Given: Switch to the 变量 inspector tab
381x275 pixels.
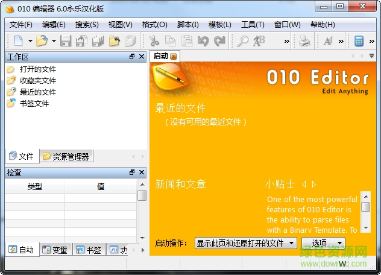Looking at the screenshot, I should [x=56, y=250].
